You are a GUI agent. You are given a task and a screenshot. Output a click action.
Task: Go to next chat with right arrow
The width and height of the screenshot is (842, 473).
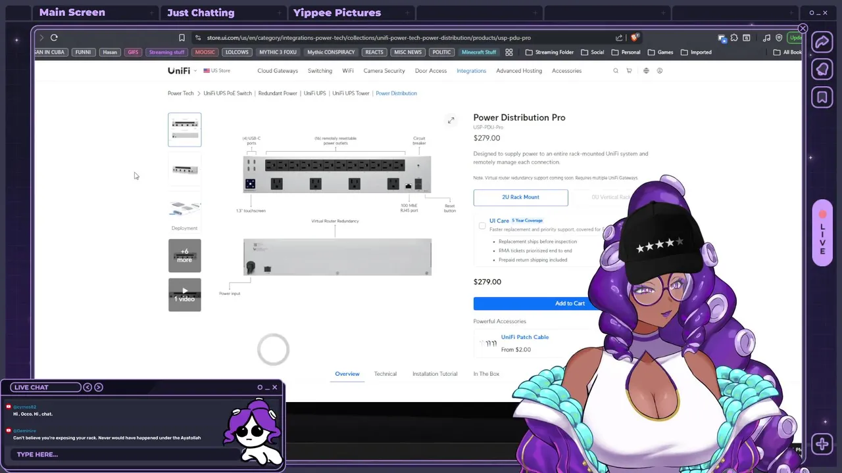click(99, 387)
